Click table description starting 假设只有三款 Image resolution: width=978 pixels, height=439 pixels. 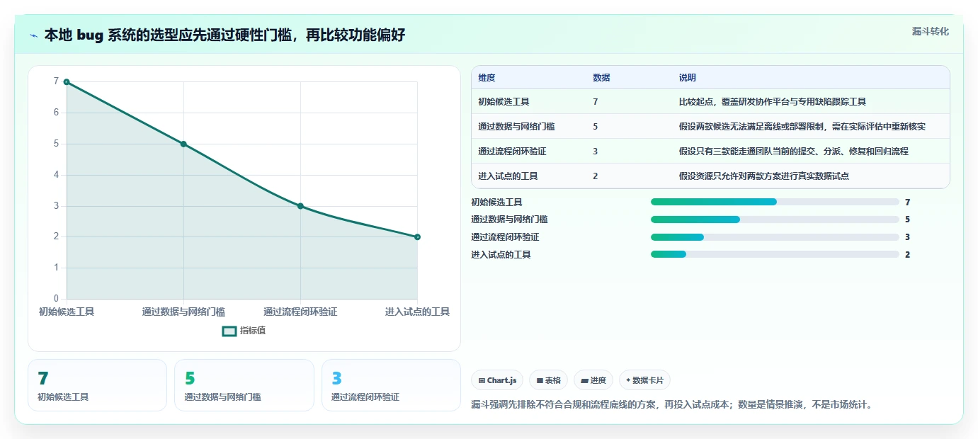click(793, 152)
